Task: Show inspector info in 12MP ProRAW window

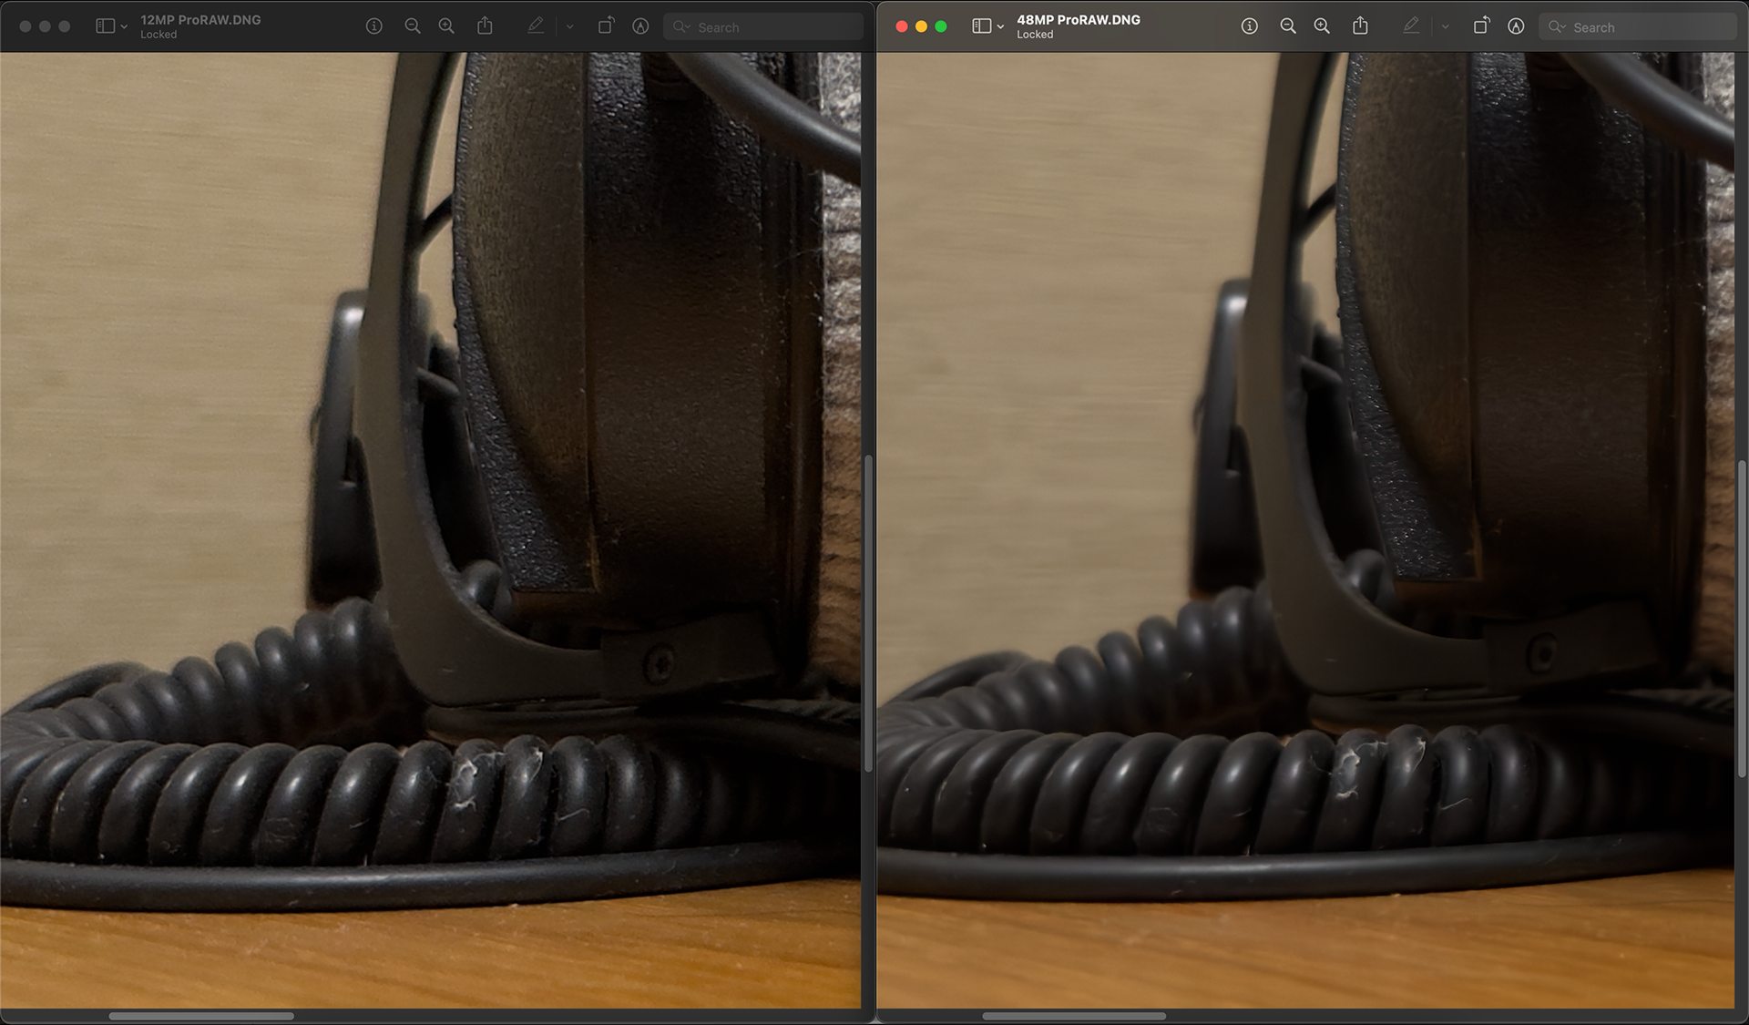Action: pyautogui.click(x=373, y=26)
